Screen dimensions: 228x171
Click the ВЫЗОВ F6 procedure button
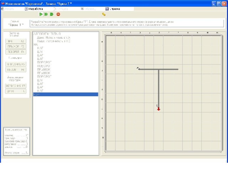(16, 69)
